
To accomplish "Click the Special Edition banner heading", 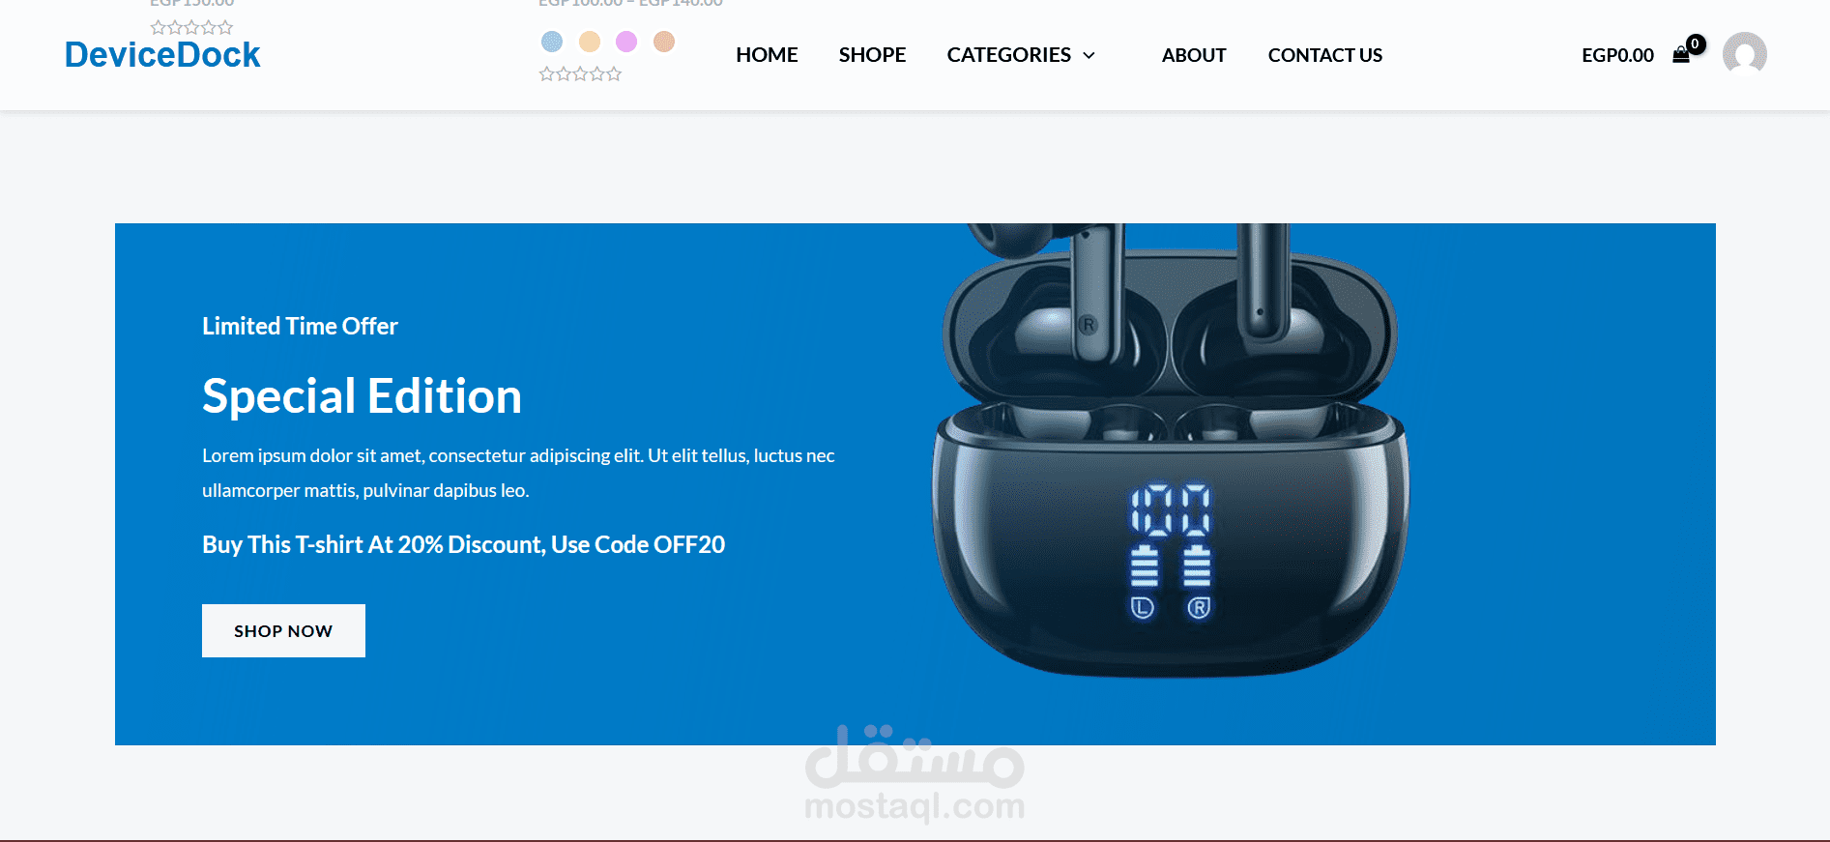I will coord(362,396).
